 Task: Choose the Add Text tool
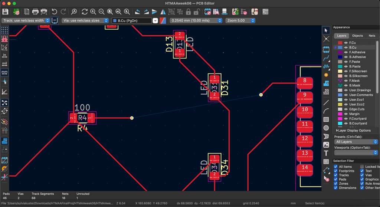(x=326, y=153)
